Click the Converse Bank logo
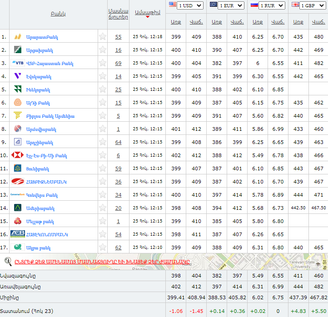This screenshot has width=328, height=317. (x=18, y=194)
